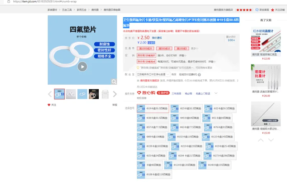
Task: Expand more coupons via 更多>>
Action: pyautogui.click(x=194, y=48)
